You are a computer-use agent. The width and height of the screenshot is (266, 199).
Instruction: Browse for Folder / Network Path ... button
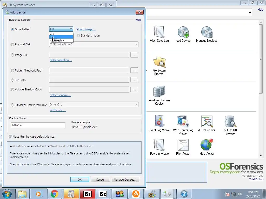click(x=134, y=70)
